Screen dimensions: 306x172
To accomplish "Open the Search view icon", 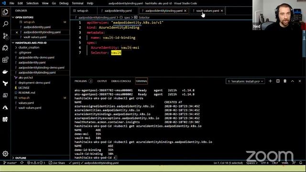I will (5, 24).
